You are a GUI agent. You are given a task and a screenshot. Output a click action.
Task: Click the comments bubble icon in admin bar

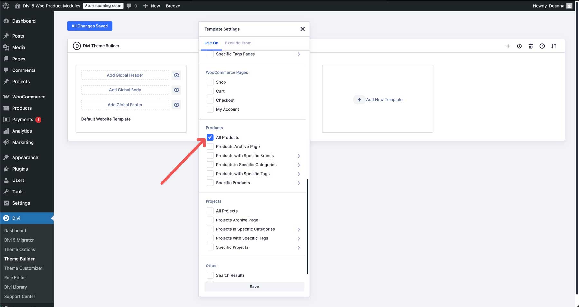coord(129,5)
